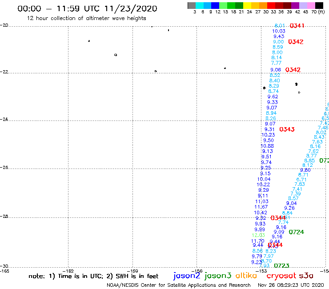The image size is (329, 289).
Task: Click the -159 longitude axis label
Action: click(x=132, y=271)
